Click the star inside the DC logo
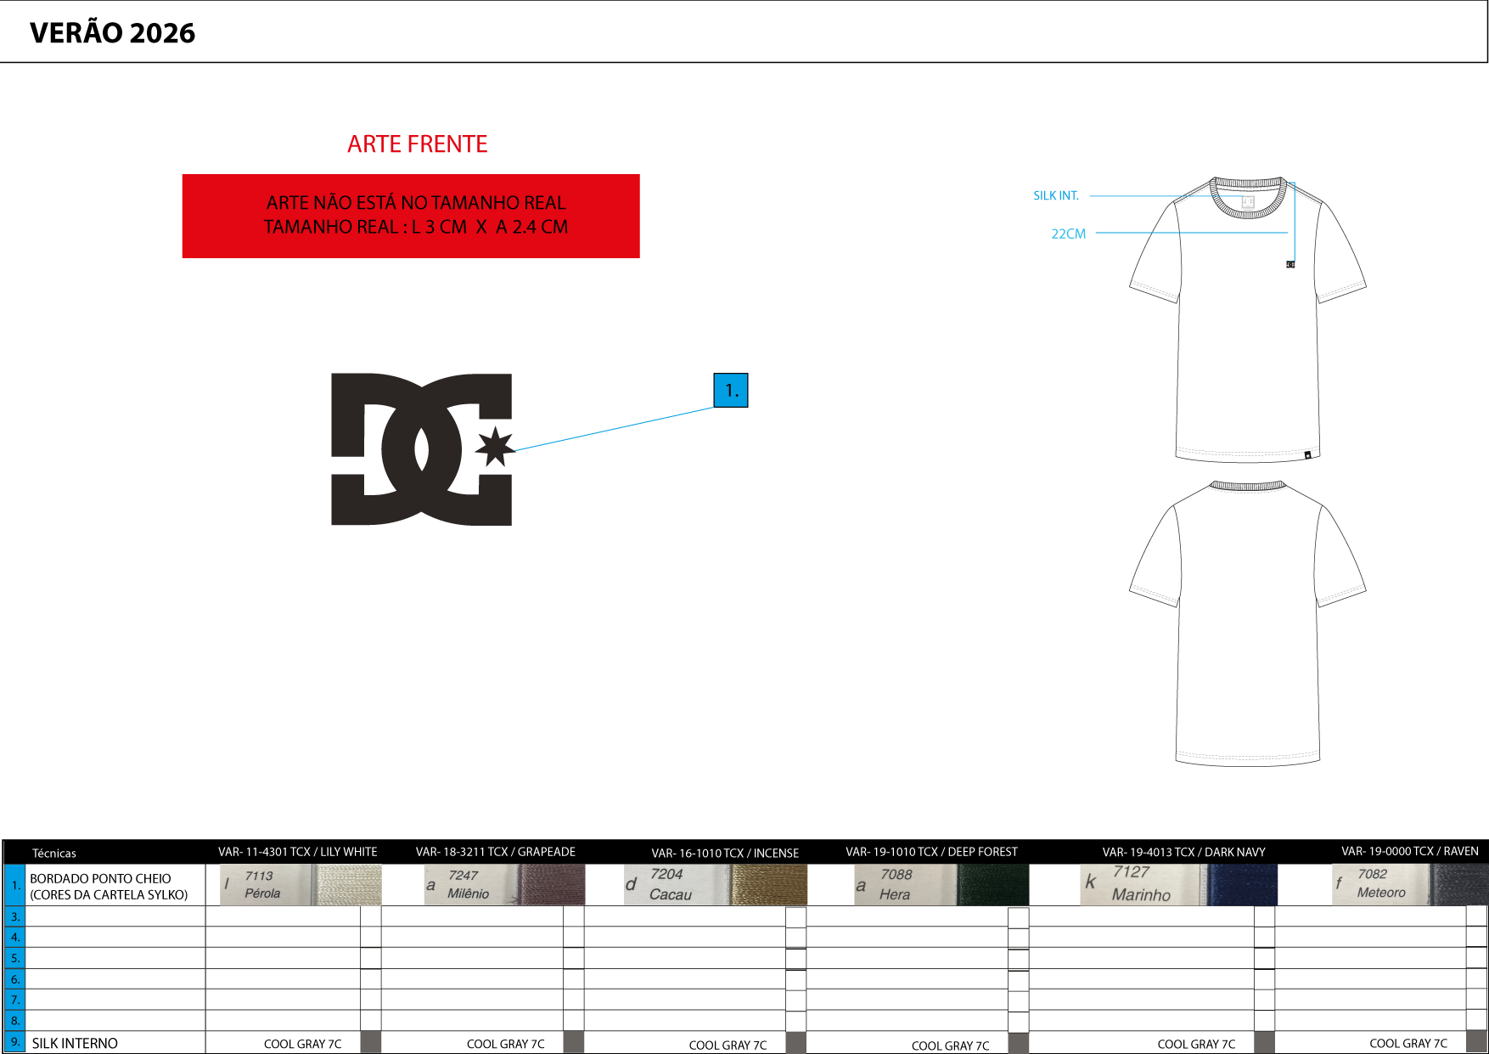Viewport: 1489px width, 1054px height. (x=494, y=447)
